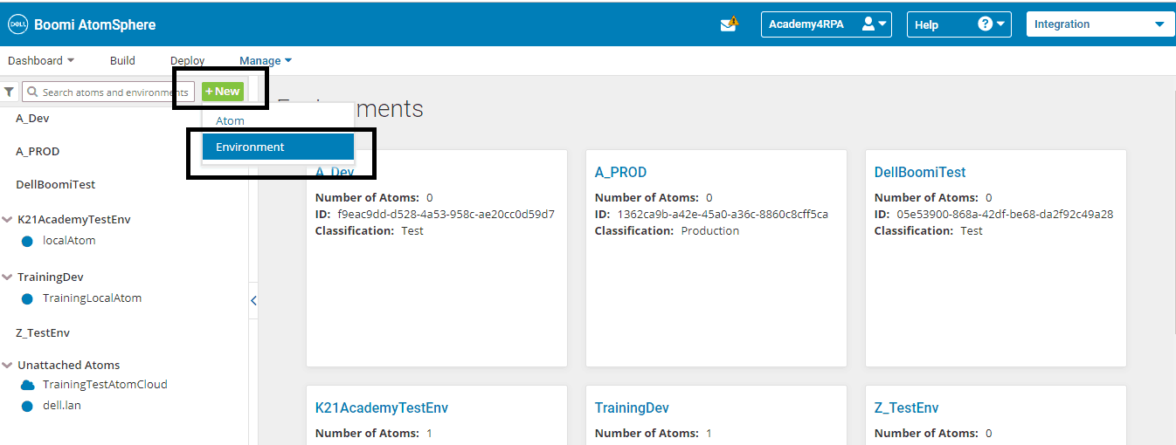Click the search magnifier icon in sidebar

click(32, 92)
